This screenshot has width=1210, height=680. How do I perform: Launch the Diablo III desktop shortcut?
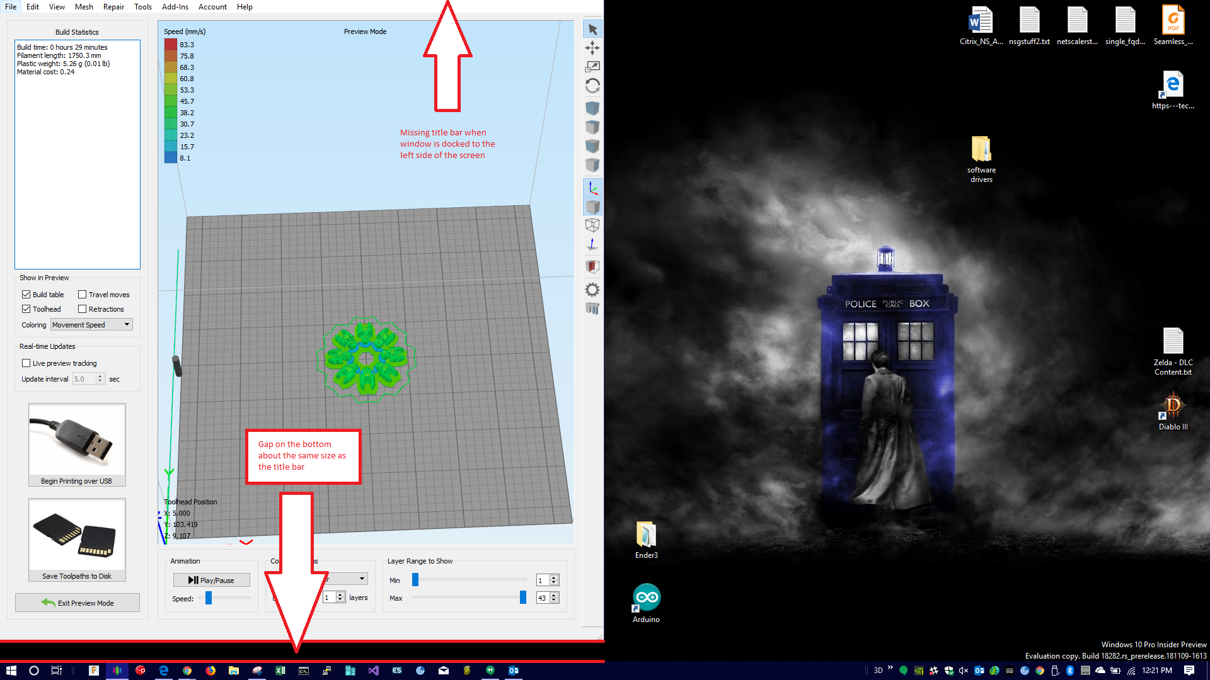(1173, 411)
